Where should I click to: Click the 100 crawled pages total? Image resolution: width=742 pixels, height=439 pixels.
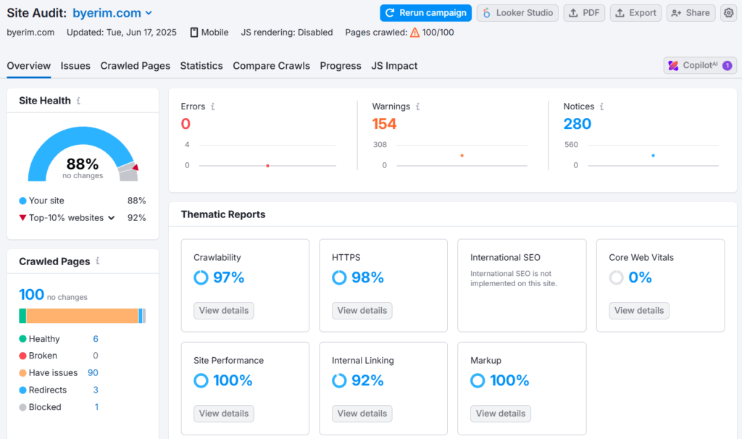click(31, 295)
